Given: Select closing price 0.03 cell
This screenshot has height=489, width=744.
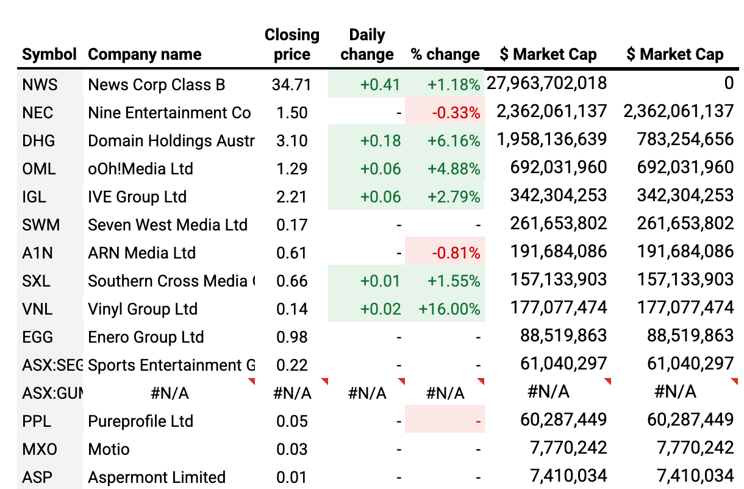Looking at the screenshot, I should 292,449.
